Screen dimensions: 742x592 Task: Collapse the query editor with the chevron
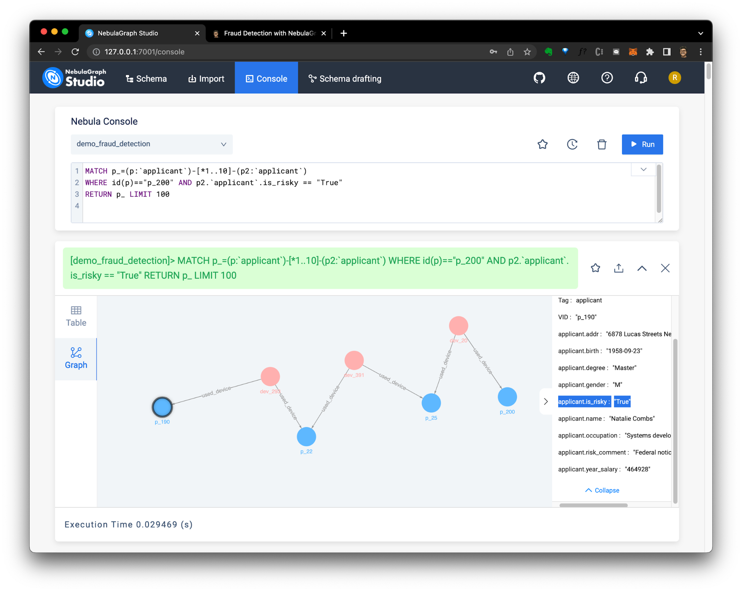643,169
